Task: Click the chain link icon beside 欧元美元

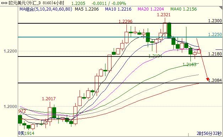Action: coord(4,3)
